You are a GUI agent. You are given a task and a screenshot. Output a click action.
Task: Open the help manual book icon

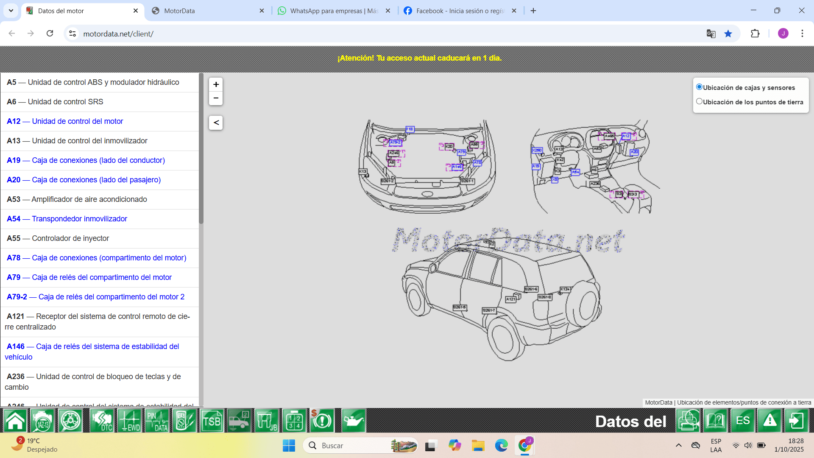click(x=715, y=421)
